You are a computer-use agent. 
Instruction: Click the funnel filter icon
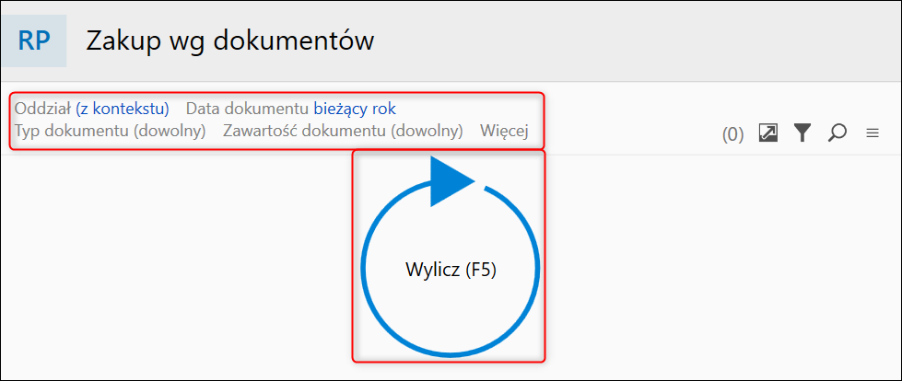[802, 133]
